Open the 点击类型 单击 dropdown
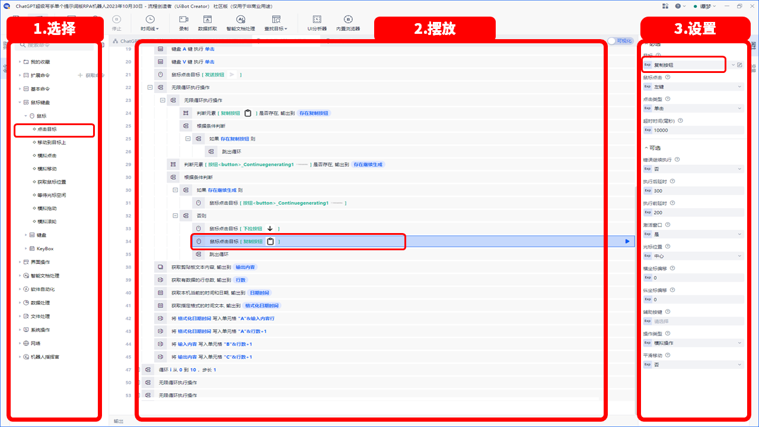This screenshot has width=759, height=427. 693,109
